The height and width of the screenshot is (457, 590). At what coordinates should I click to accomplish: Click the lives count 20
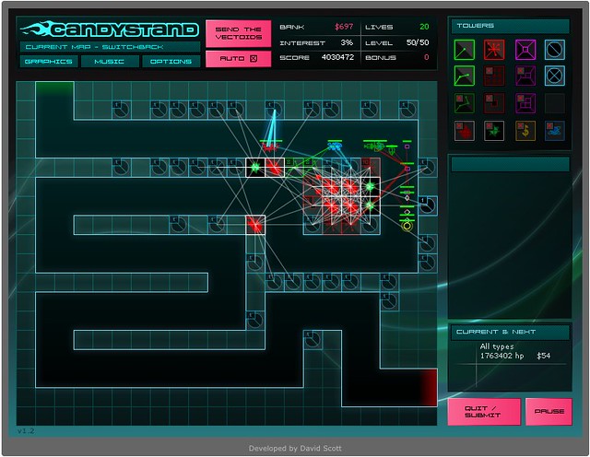tap(424, 27)
